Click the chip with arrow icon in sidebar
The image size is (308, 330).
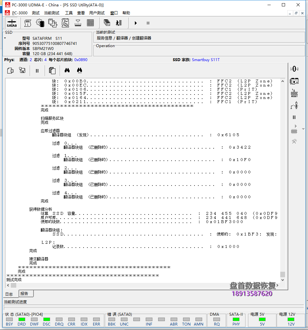pyautogui.click(x=294, y=129)
